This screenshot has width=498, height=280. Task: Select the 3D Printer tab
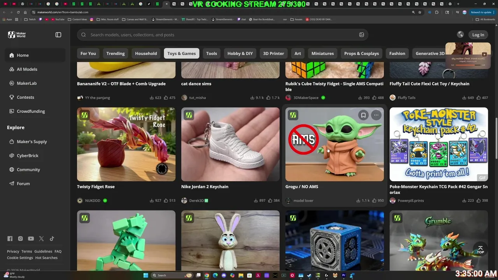[x=274, y=53]
